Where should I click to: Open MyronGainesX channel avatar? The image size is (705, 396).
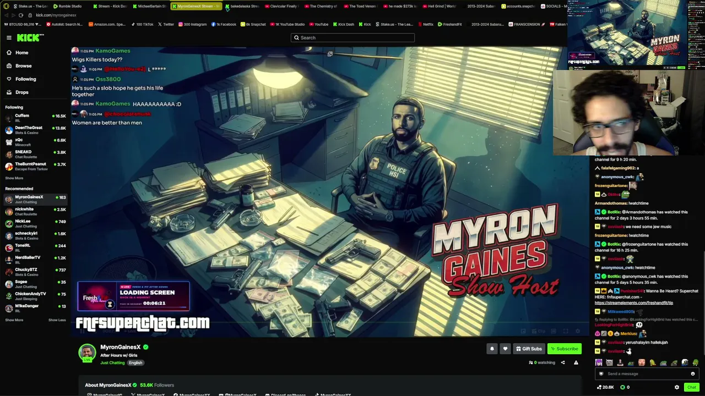(x=87, y=353)
